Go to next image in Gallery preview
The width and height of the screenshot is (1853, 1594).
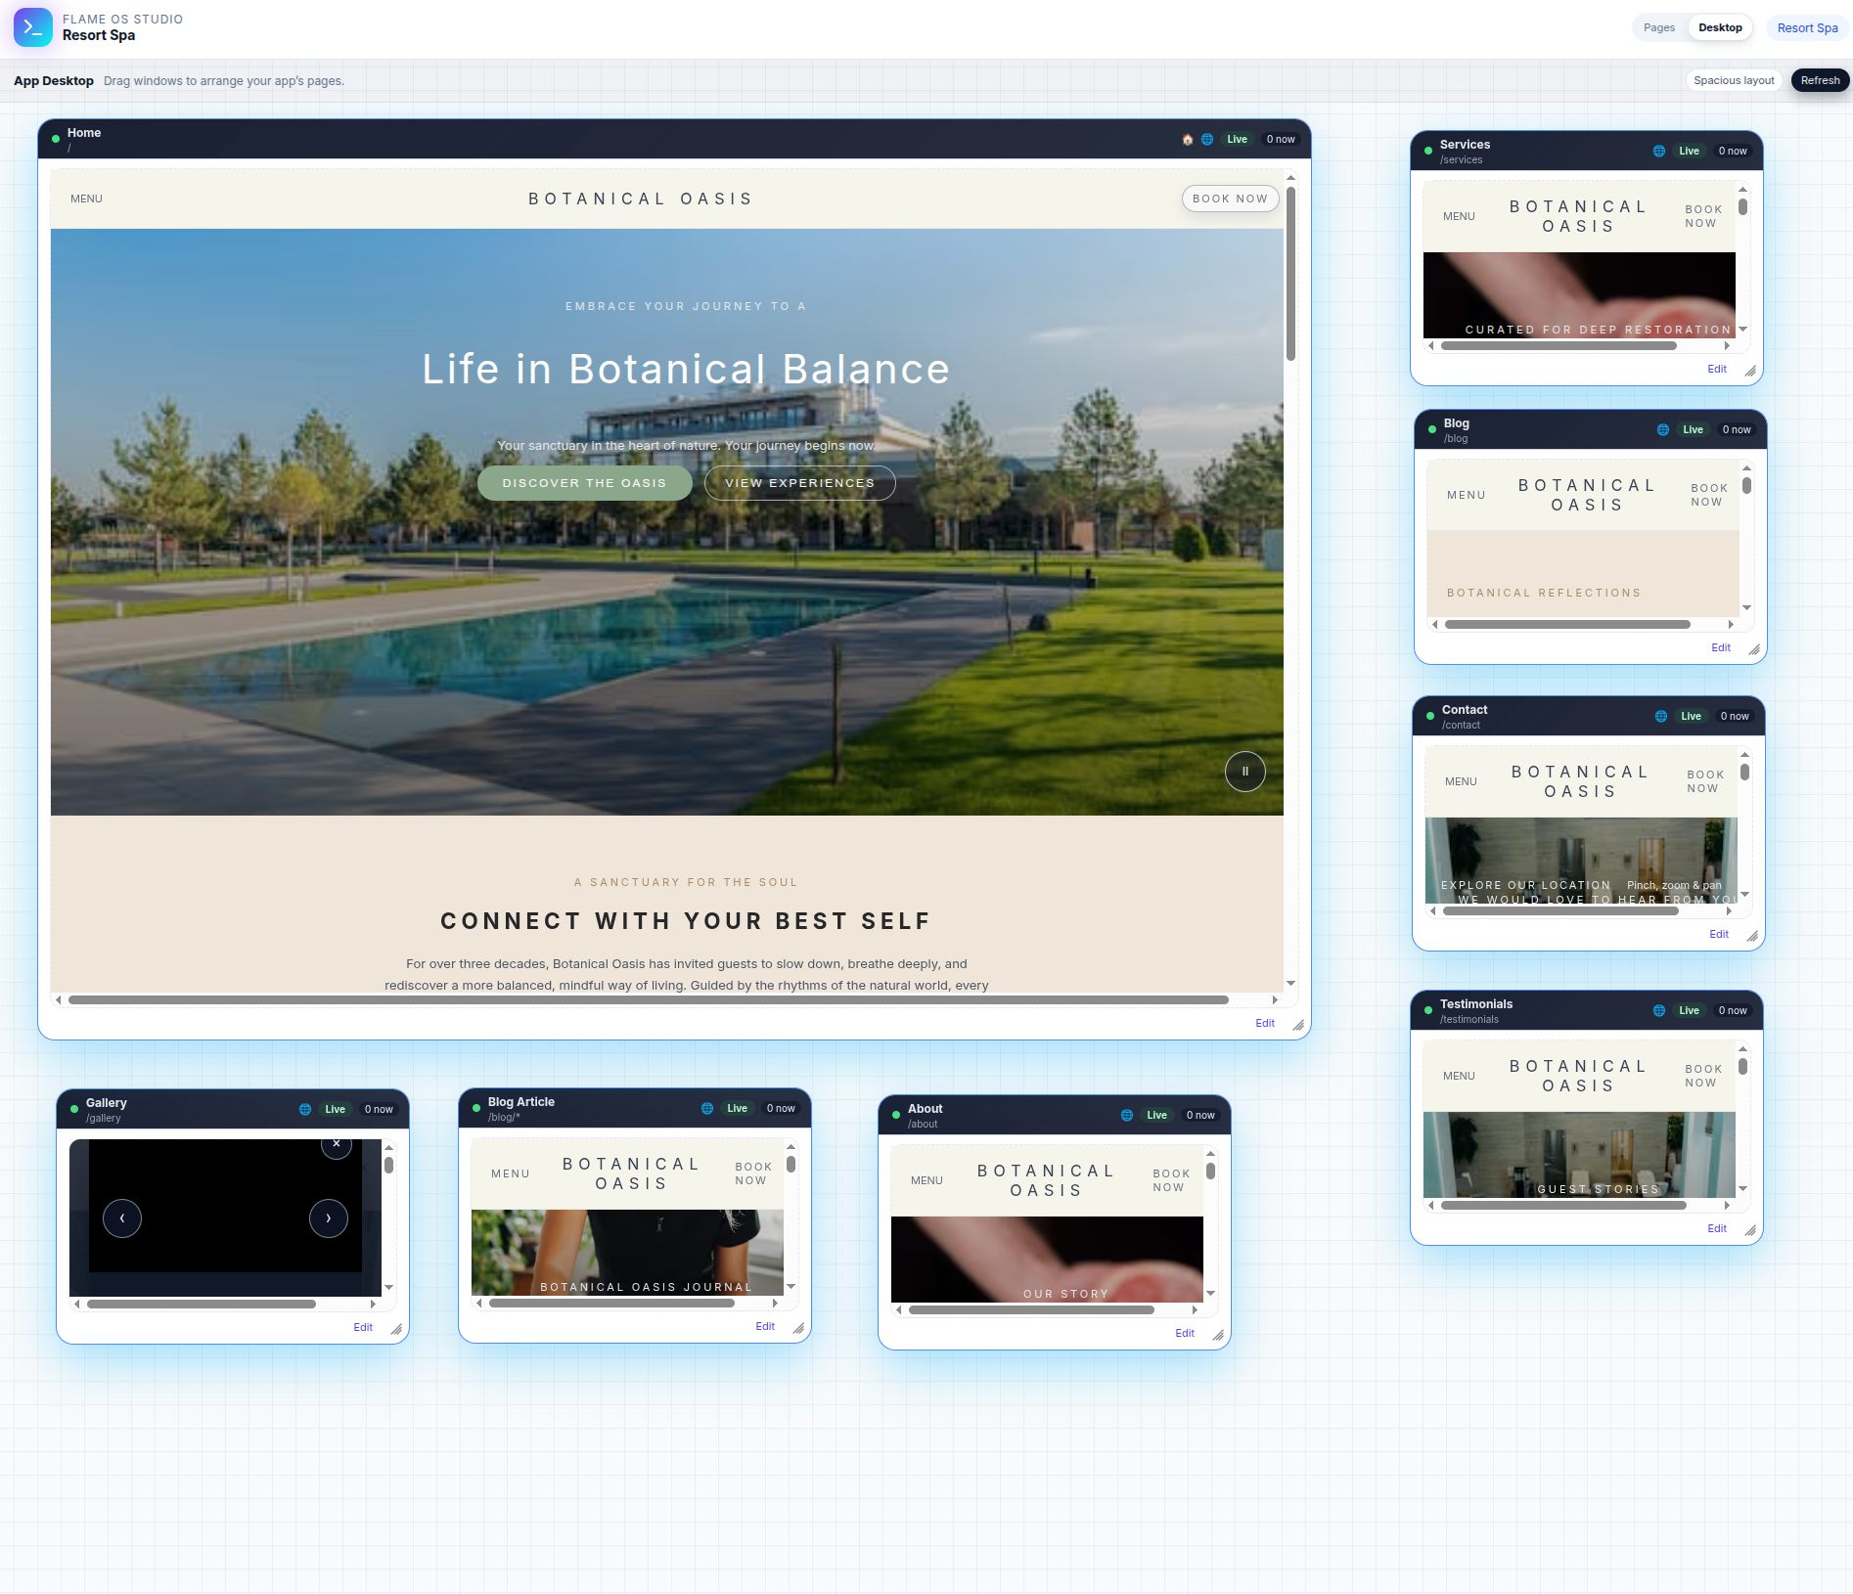328,1218
